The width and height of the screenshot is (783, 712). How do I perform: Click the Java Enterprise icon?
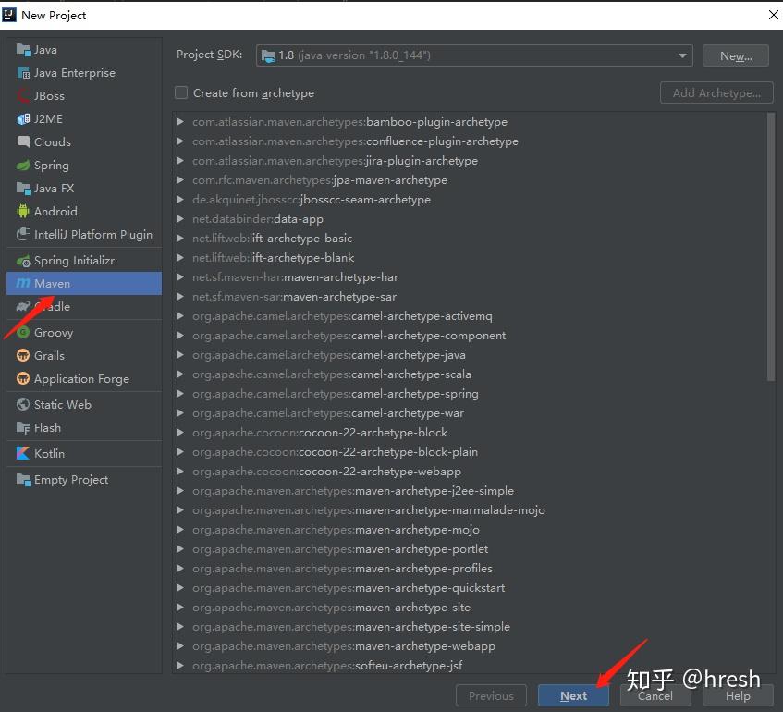click(x=23, y=73)
